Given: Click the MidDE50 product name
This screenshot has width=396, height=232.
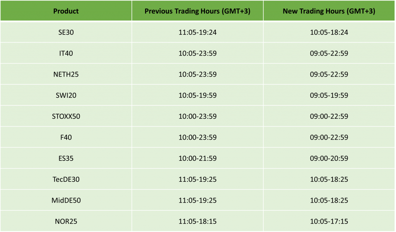Looking at the screenshot, I should [66, 200].
